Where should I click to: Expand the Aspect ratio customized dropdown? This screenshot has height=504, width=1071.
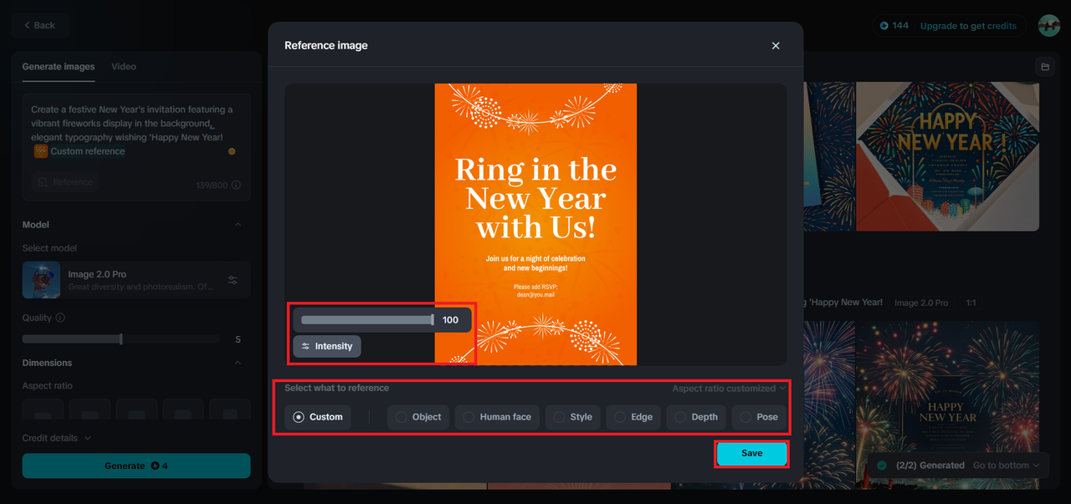[x=729, y=388]
